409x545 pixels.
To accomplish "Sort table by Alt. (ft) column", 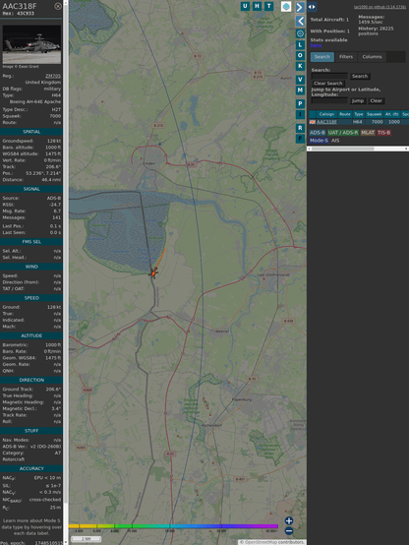I will 392,114.
